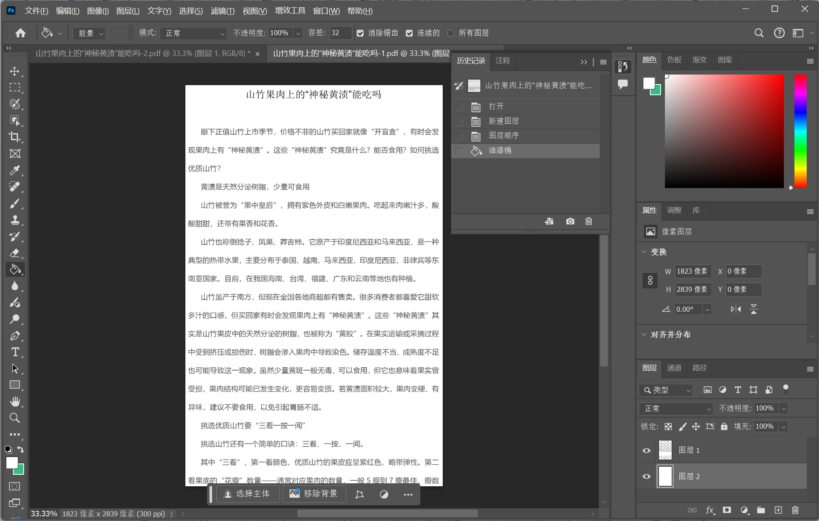Image resolution: width=819 pixels, height=521 pixels.
Task: Open the search icon in options bar
Action: (x=759, y=33)
